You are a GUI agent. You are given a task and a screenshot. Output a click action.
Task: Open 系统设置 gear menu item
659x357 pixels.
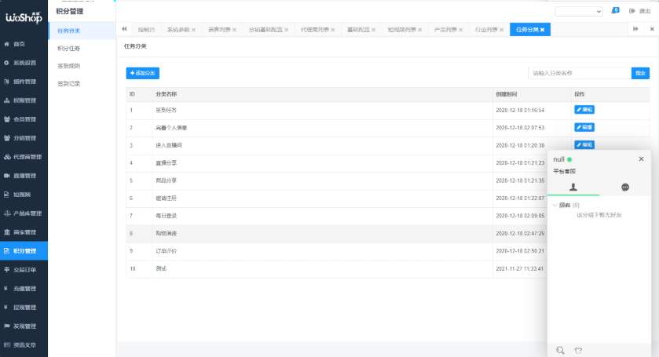pos(24,63)
